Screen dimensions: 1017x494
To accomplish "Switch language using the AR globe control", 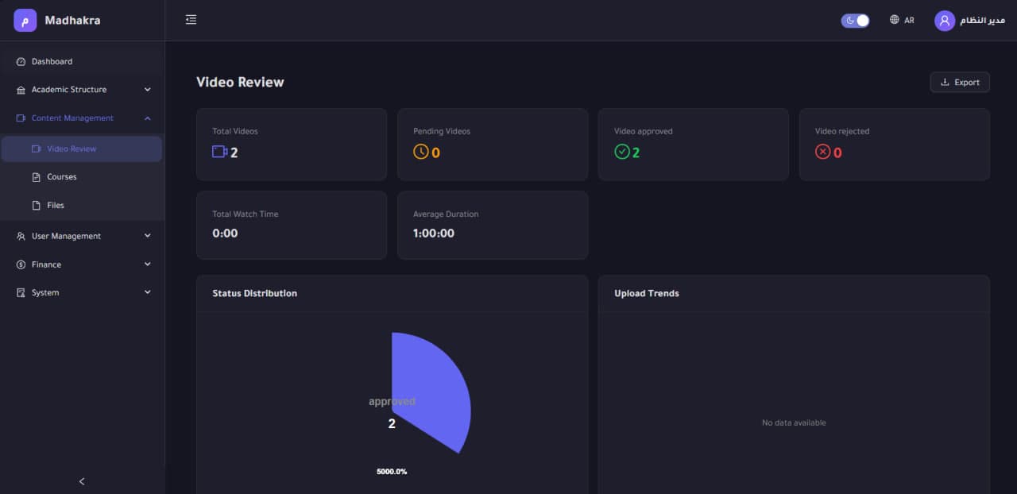I will (902, 20).
